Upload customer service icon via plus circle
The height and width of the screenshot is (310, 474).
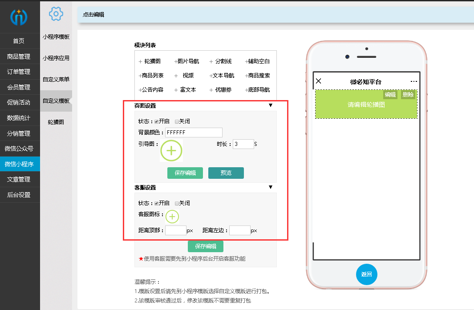[x=172, y=217]
